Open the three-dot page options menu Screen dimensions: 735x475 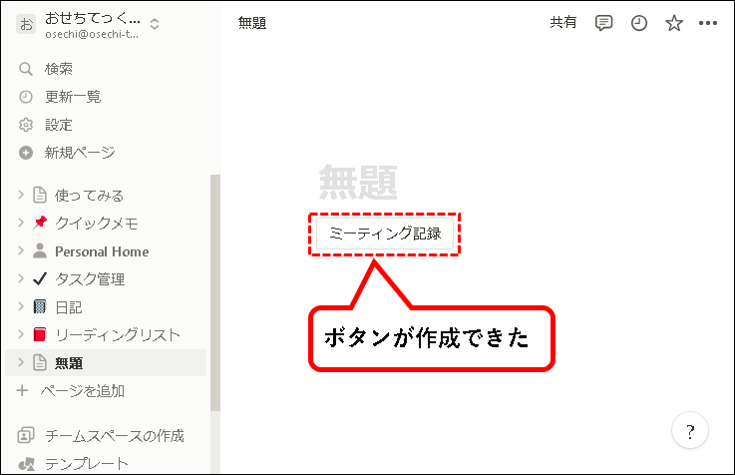tap(708, 23)
